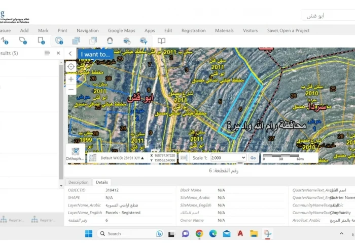Open the Navigation menu
Image resolution: width=355 pixels, height=248 pixels.
tap(88, 30)
